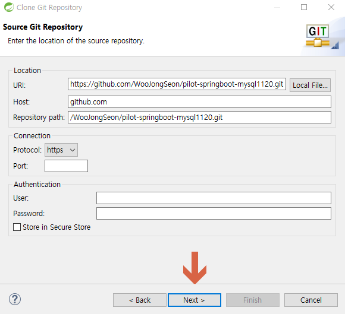Click the Password authentication field
Image resolution: width=345 pixels, height=314 pixels.
point(214,214)
